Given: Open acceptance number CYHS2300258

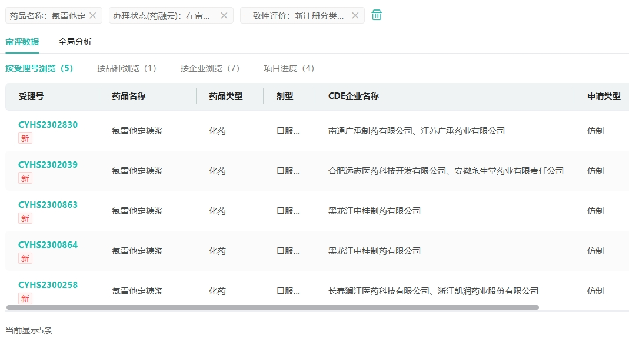Looking at the screenshot, I should click(48, 285).
